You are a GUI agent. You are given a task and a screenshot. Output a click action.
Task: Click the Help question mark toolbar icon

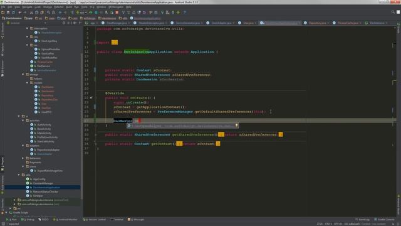(184, 13)
